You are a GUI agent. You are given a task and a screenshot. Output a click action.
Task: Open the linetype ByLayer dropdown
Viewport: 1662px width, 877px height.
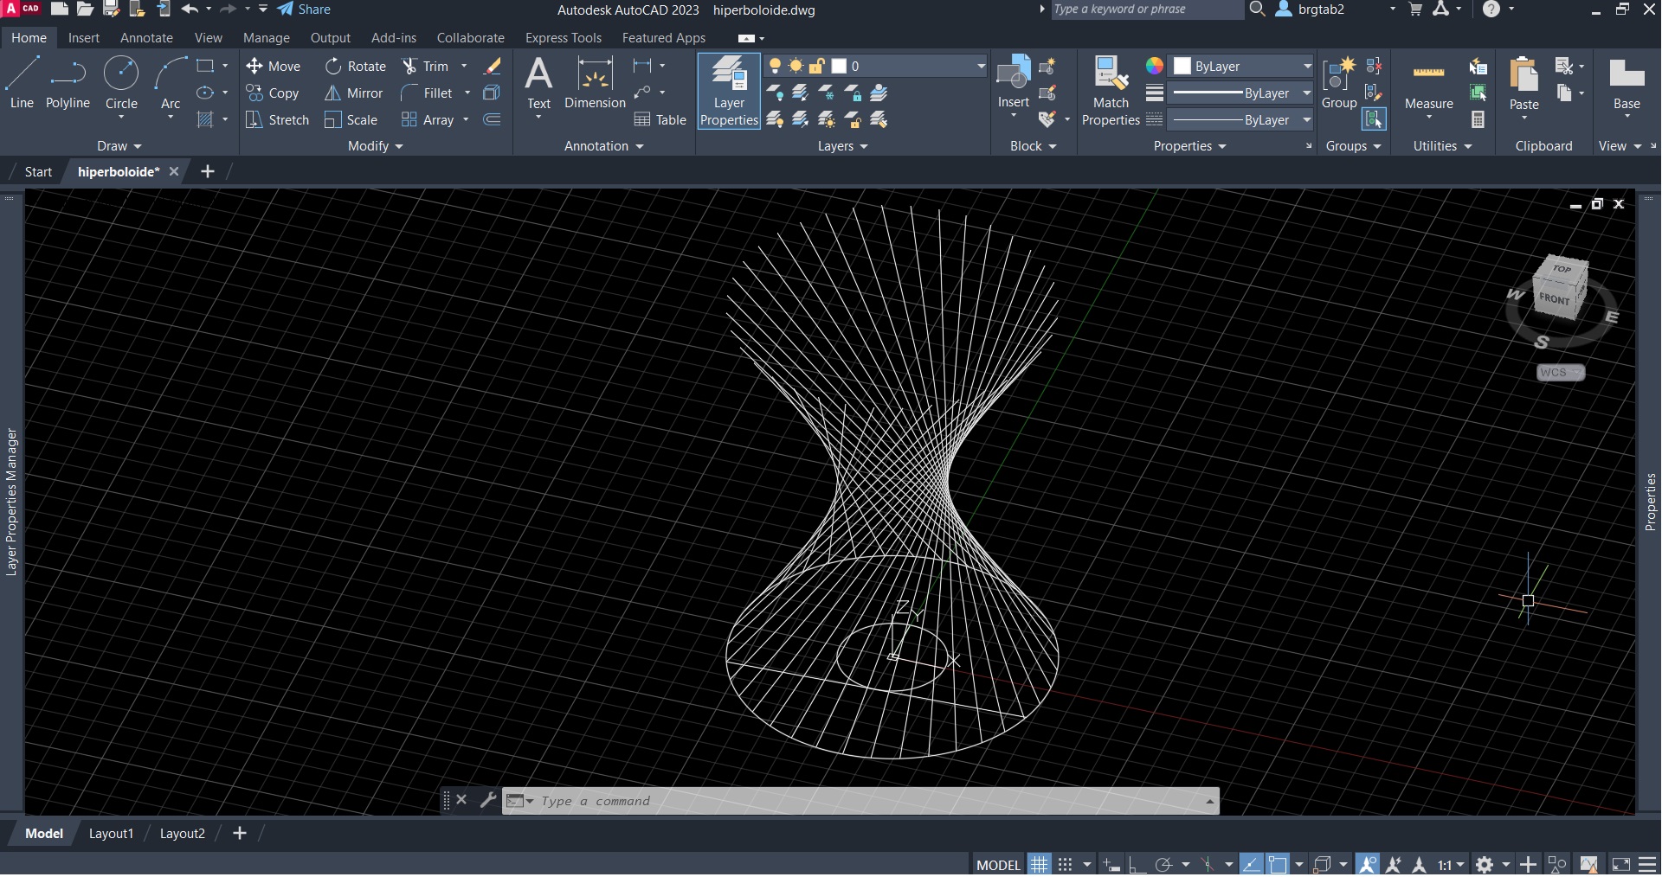click(x=1240, y=120)
